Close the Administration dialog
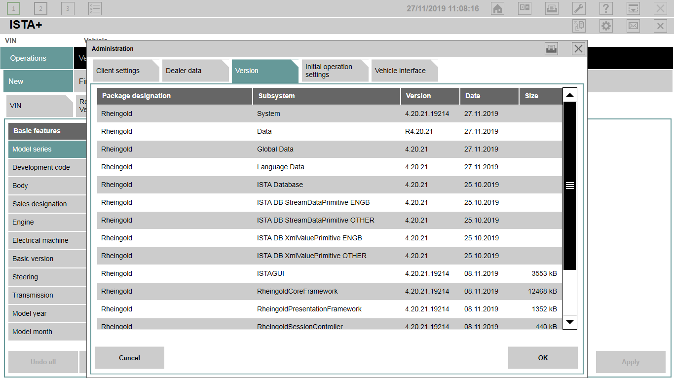This screenshot has width=674, height=379. pyautogui.click(x=578, y=48)
